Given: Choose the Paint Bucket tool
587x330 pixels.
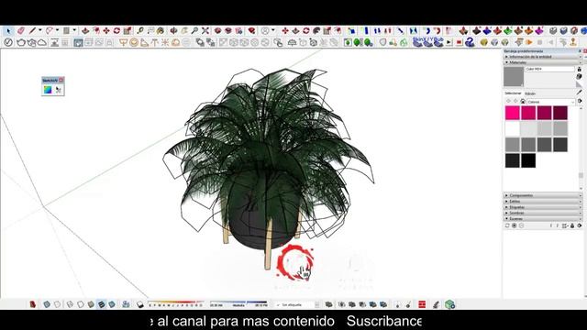Looking at the screenshot, I should 161,30.
